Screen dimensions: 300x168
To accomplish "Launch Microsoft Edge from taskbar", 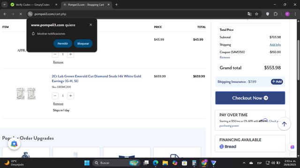I will click(155, 163).
